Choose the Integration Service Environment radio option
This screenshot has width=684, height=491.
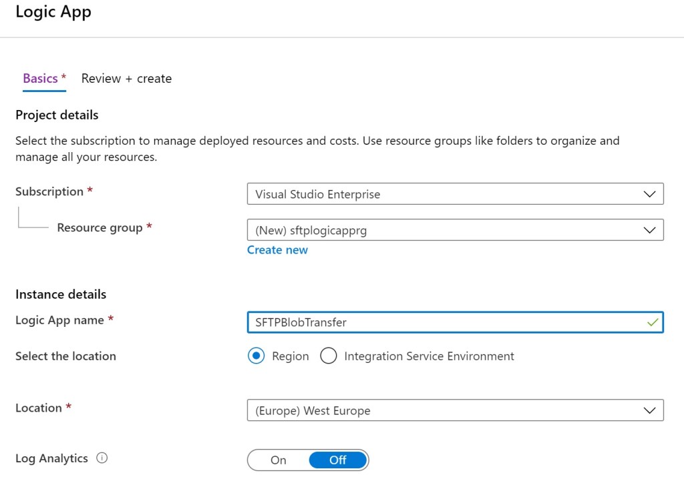(329, 356)
